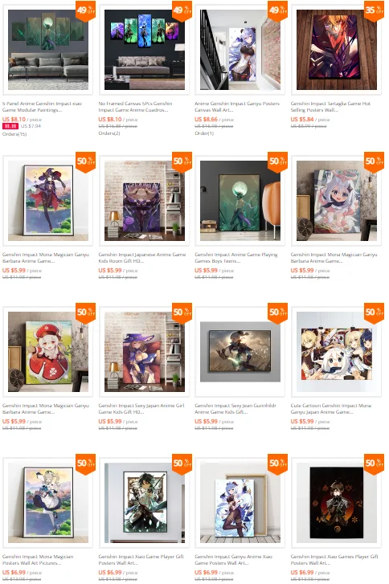Open the Sexy Jean Gunnhildr Anime Game link
The image size is (389, 584).
pos(235,409)
